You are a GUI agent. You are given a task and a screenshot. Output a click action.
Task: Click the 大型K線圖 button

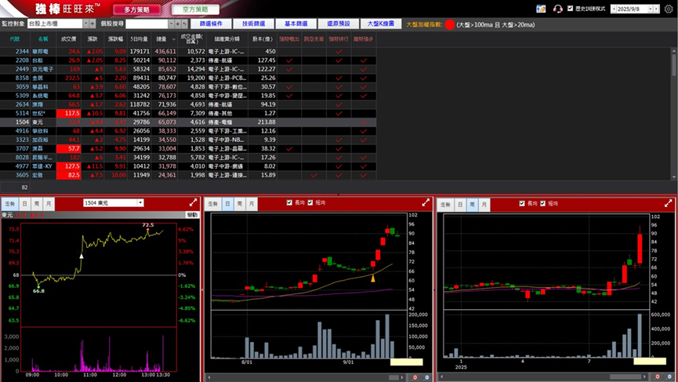tap(381, 24)
